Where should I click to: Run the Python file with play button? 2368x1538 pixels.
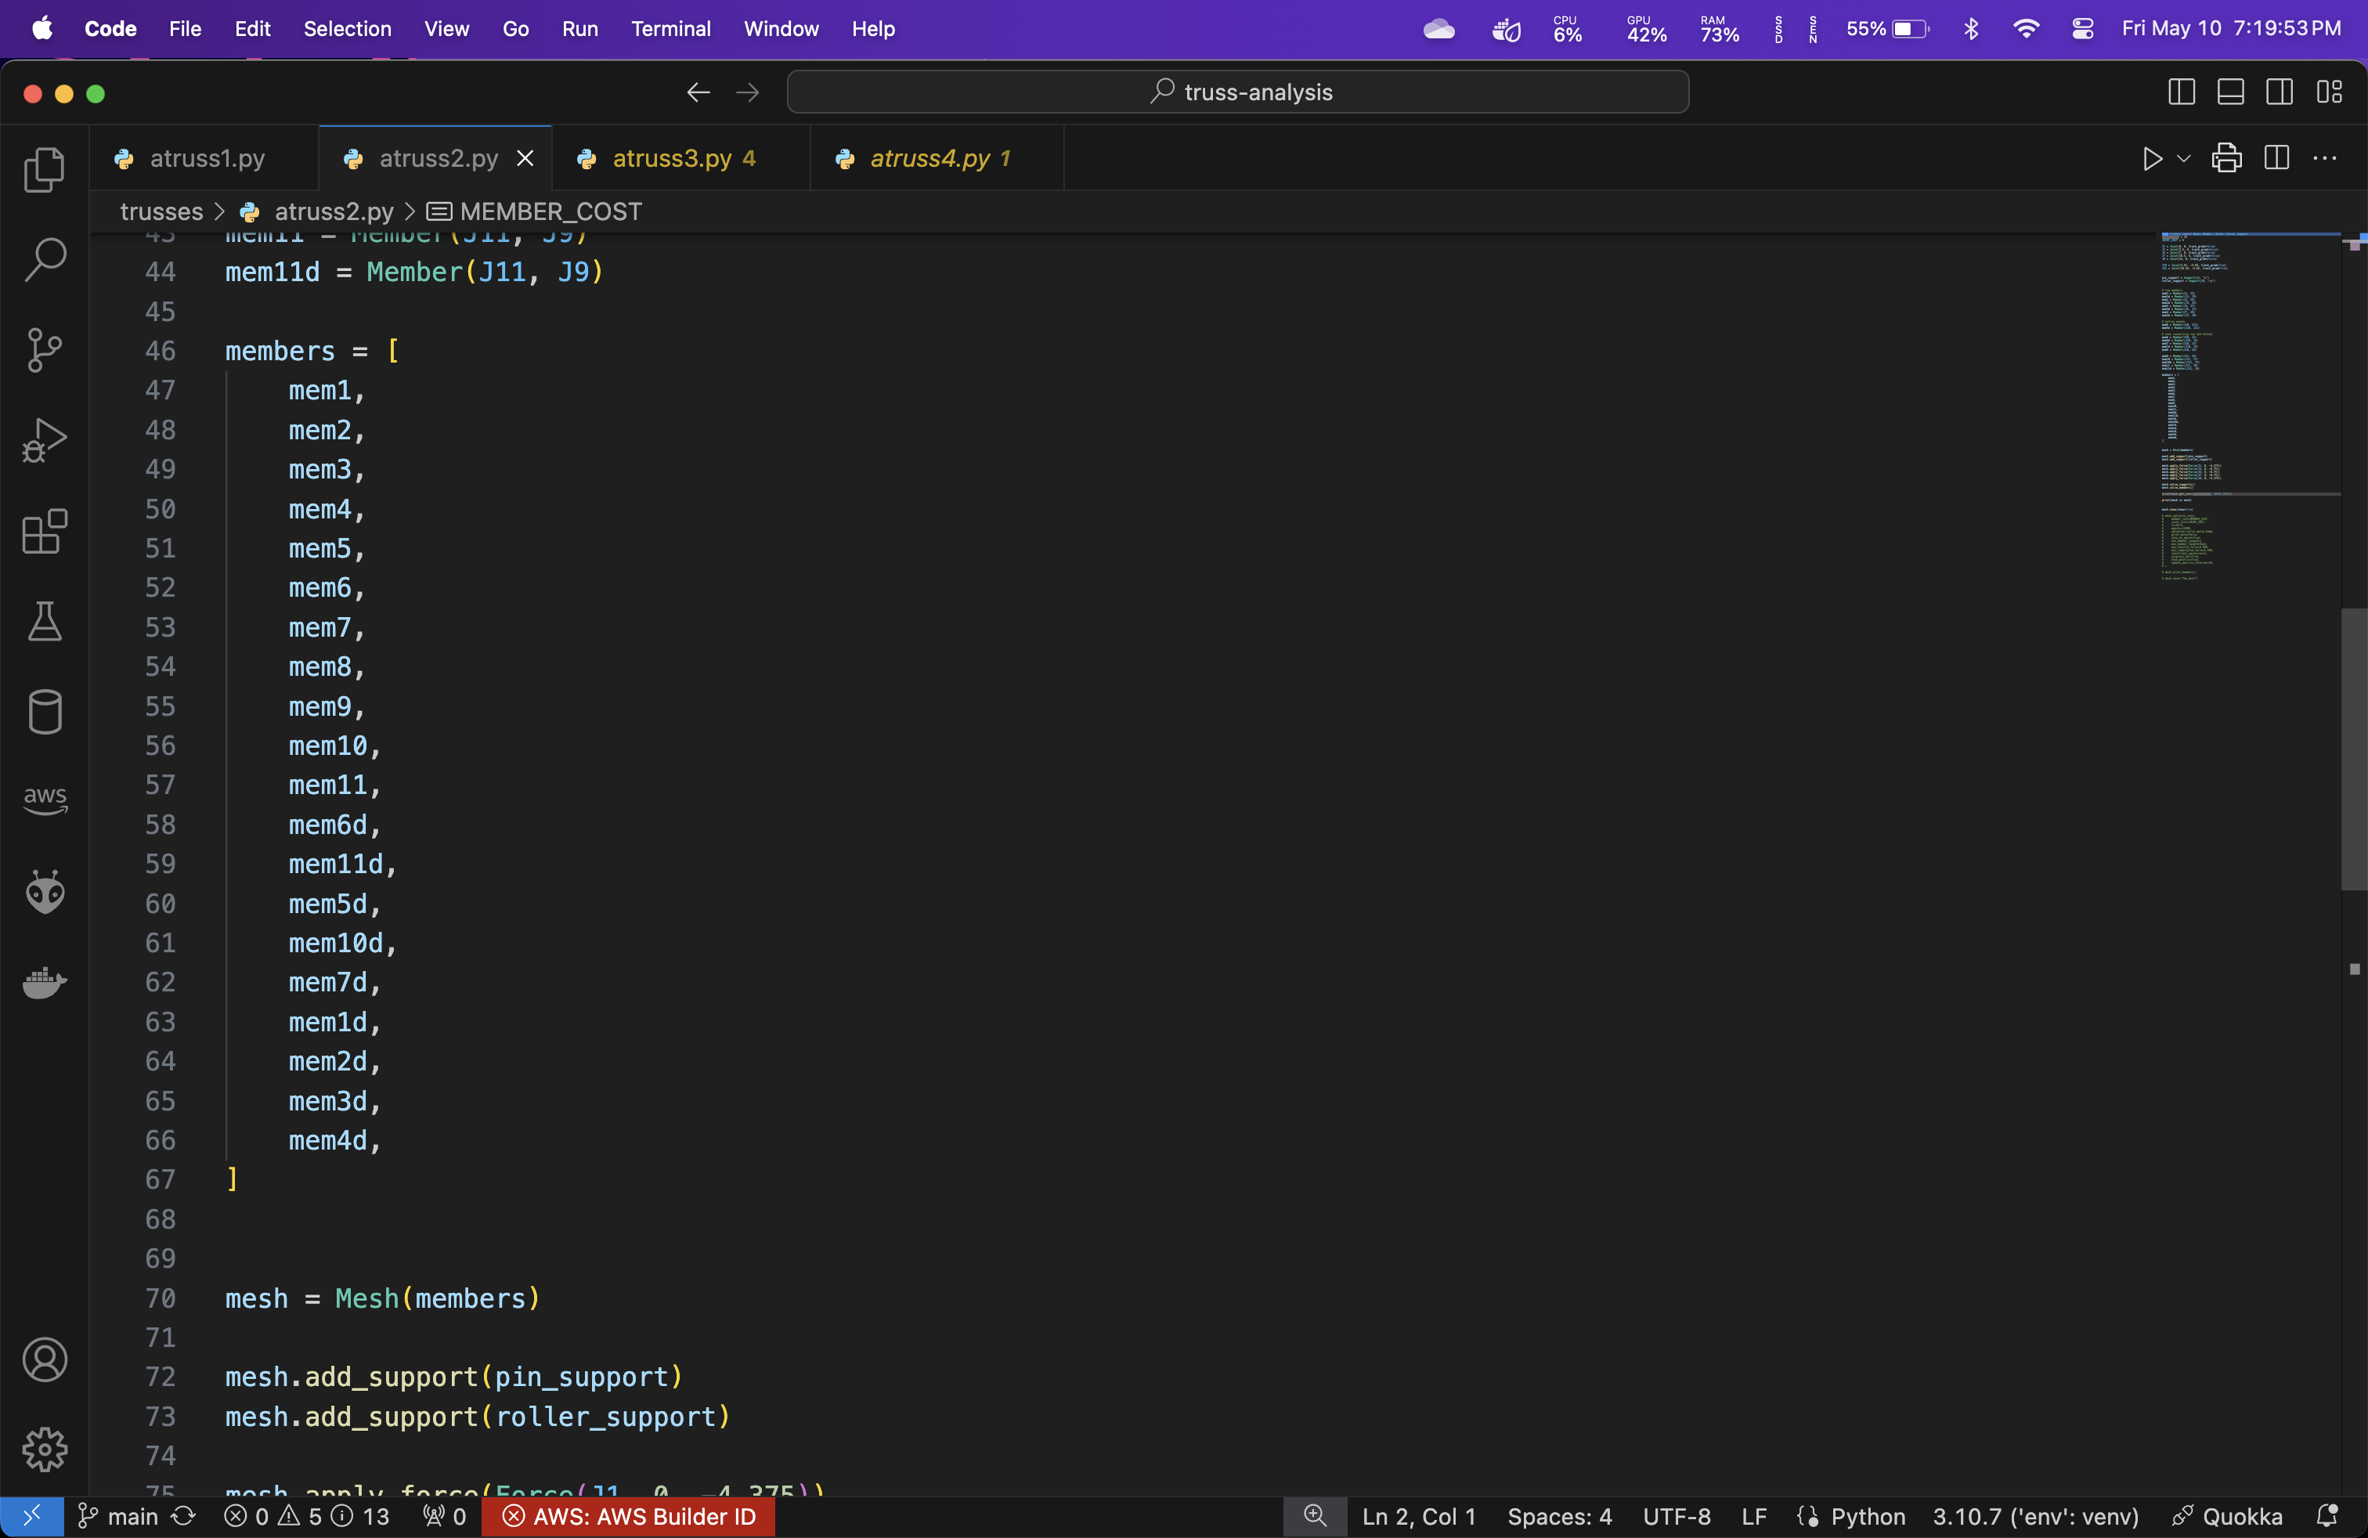coord(2152,159)
